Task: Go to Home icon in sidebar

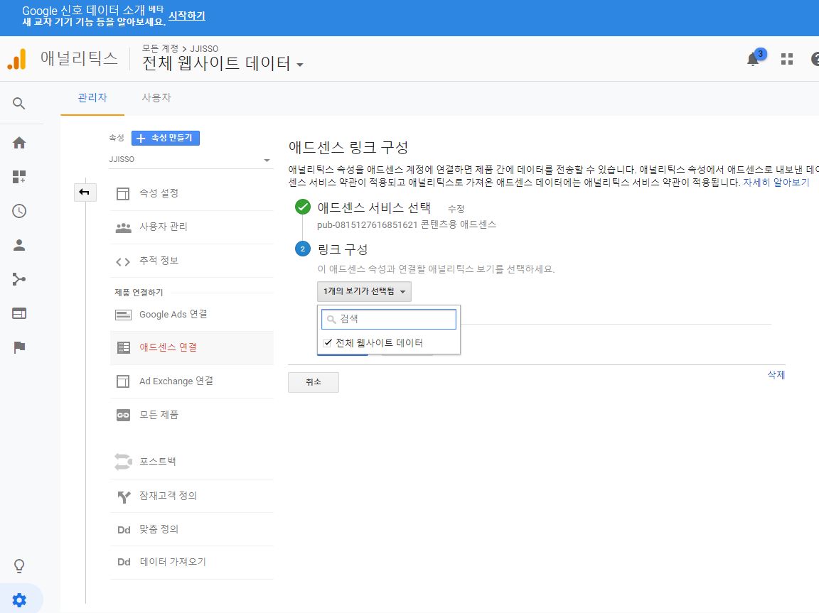Action: 18,143
